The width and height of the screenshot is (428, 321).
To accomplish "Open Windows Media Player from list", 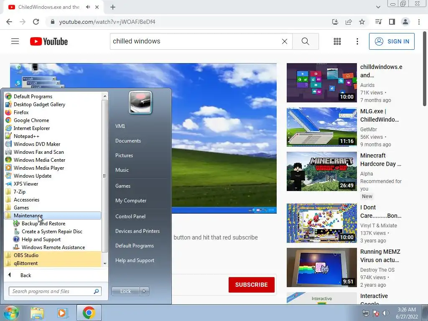I will pos(53,168).
